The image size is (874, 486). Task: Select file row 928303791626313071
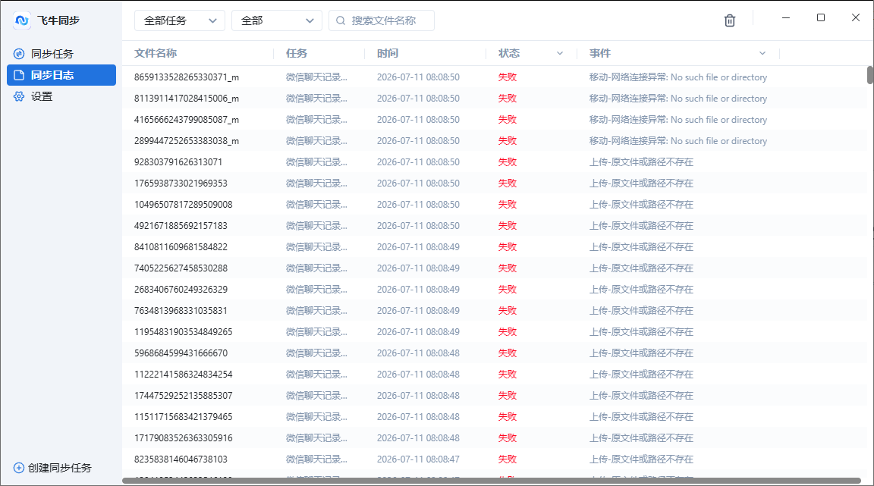pos(495,161)
